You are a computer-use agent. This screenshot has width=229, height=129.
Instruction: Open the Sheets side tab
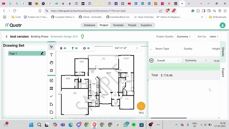point(223,52)
